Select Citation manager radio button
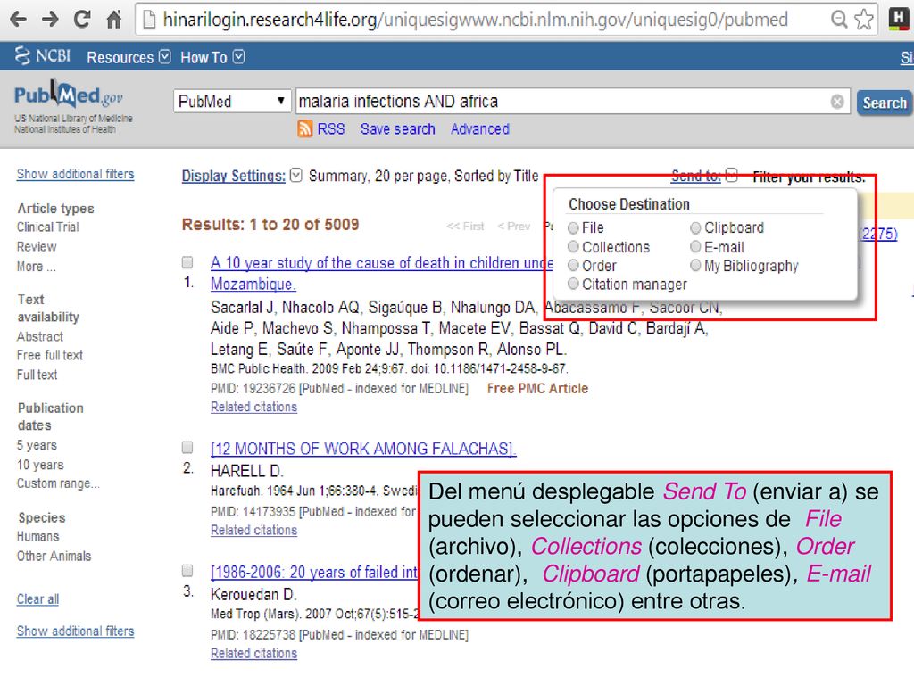This screenshot has height=685, width=914. pos(574,284)
